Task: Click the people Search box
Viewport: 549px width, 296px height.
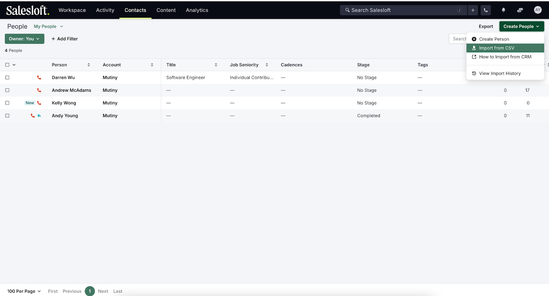Action: (x=458, y=39)
